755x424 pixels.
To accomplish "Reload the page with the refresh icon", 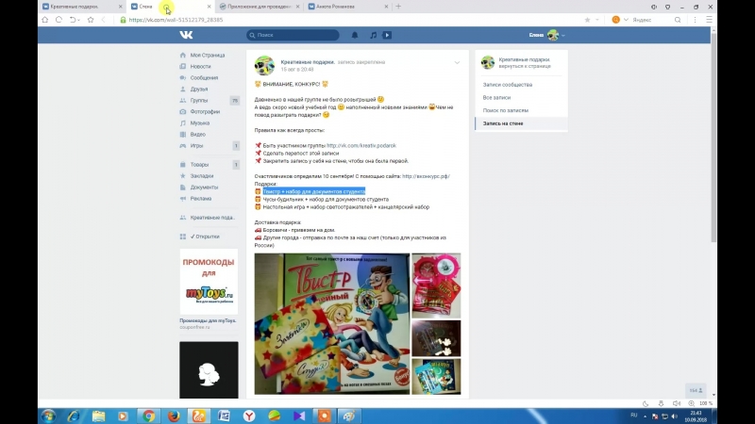I will tap(59, 20).
